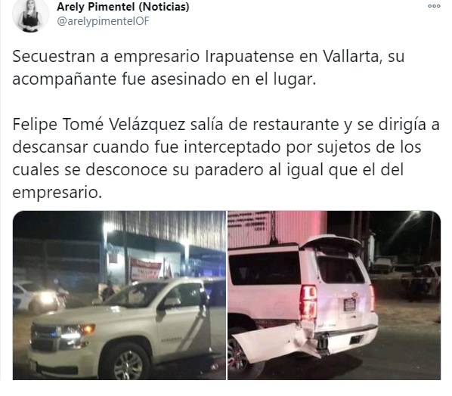View the left photo of white pickup truck
452x396 pixels.
pyautogui.click(x=119, y=295)
